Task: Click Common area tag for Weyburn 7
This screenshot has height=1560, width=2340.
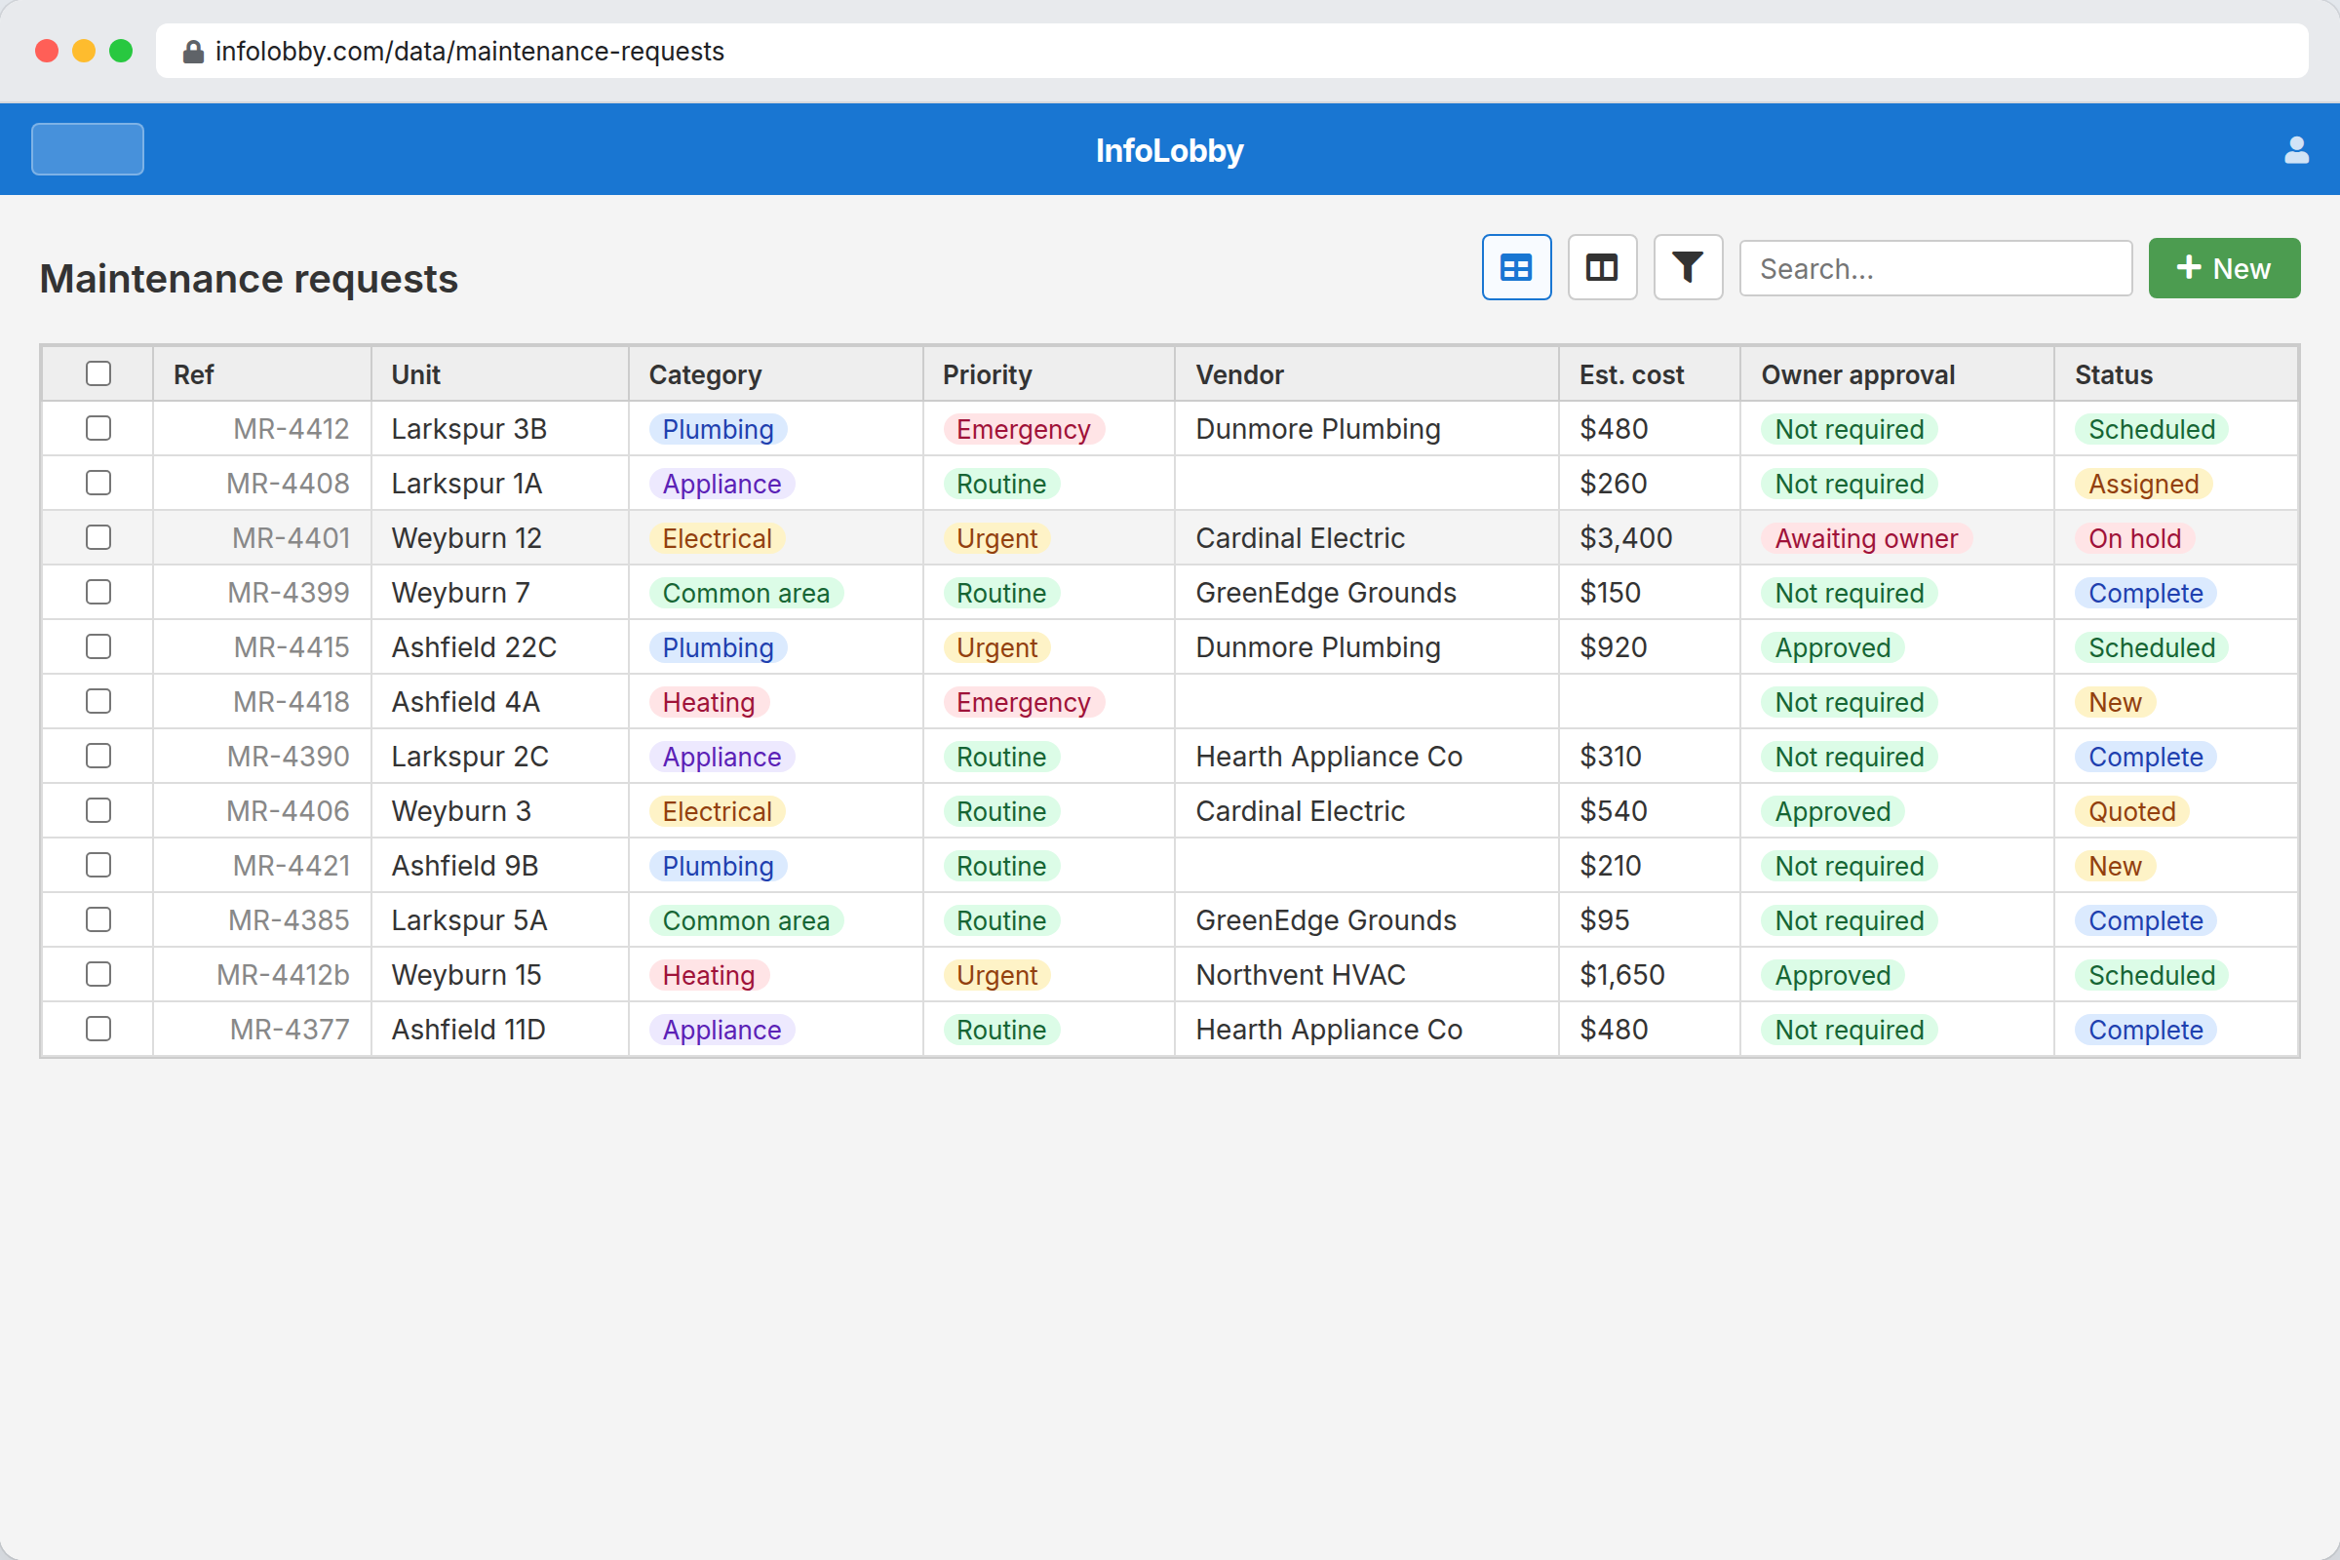Action: [x=745, y=593]
